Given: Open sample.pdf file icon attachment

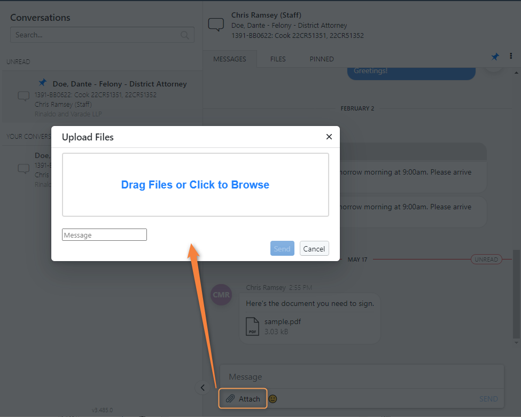Looking at the screenshot, I should click(x=252, y=326).
